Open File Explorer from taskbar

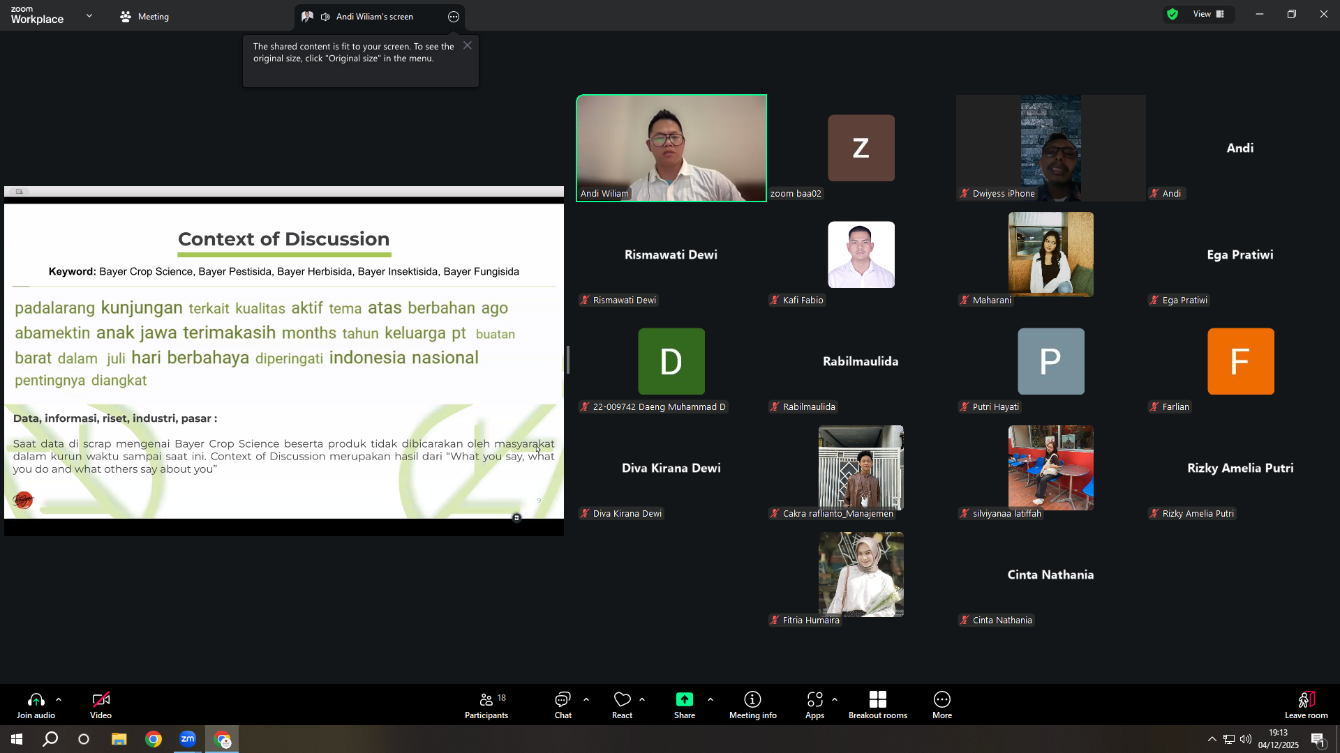(119, 739)
